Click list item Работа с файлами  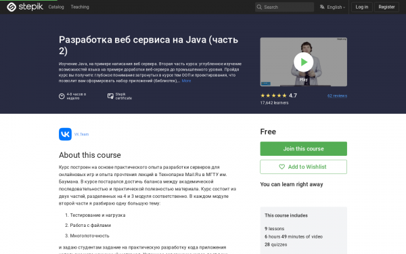pos(91,226)
